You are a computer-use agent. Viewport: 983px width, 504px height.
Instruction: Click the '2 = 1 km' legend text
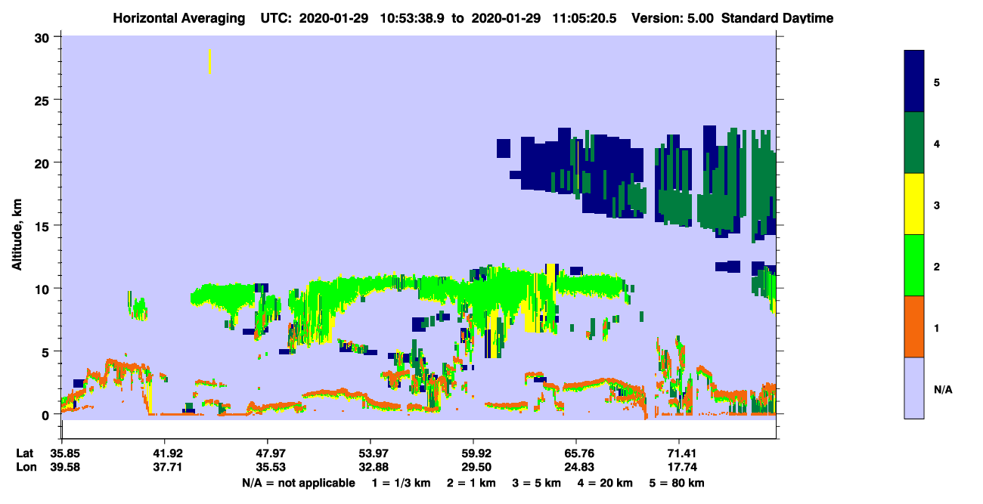(471, 483)
